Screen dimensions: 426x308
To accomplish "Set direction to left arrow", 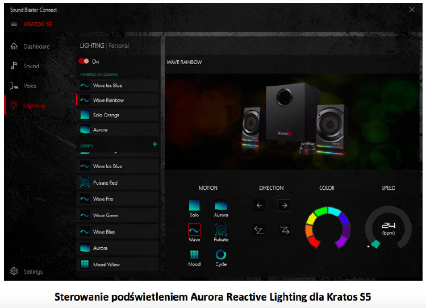I will 259,206.
